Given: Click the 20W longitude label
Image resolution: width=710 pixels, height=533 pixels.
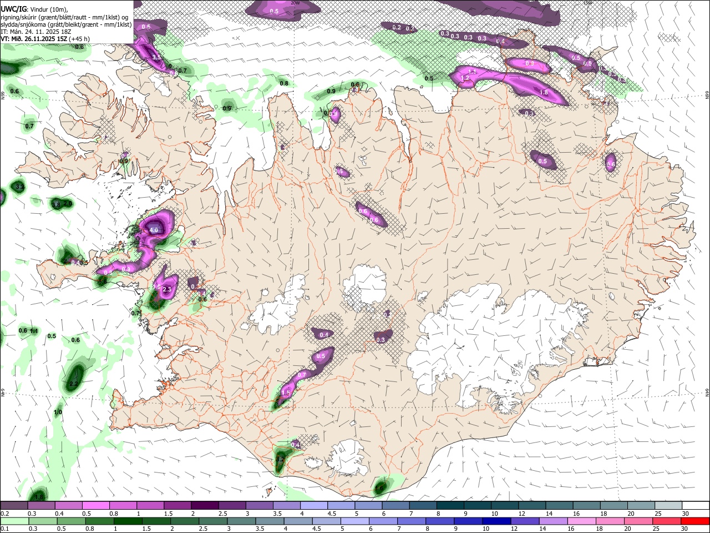Looking at the screenshot, I should tap(295, 3).
